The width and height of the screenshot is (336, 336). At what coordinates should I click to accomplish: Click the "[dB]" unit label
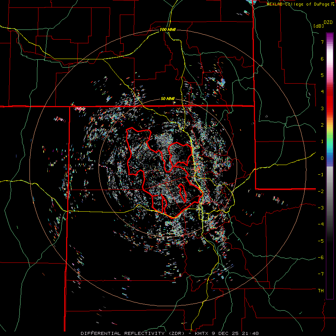pyautogui.click(x=319, y=26)
